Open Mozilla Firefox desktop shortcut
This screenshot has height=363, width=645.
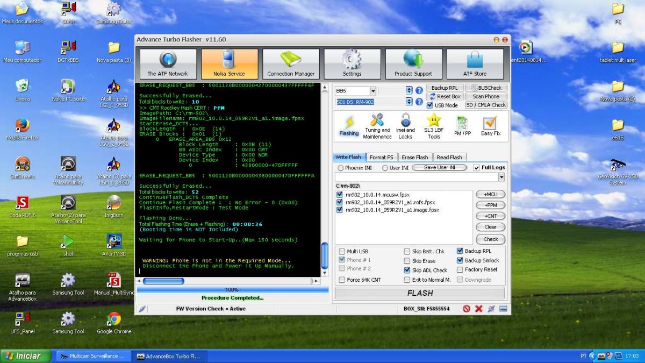pos(22,129)
